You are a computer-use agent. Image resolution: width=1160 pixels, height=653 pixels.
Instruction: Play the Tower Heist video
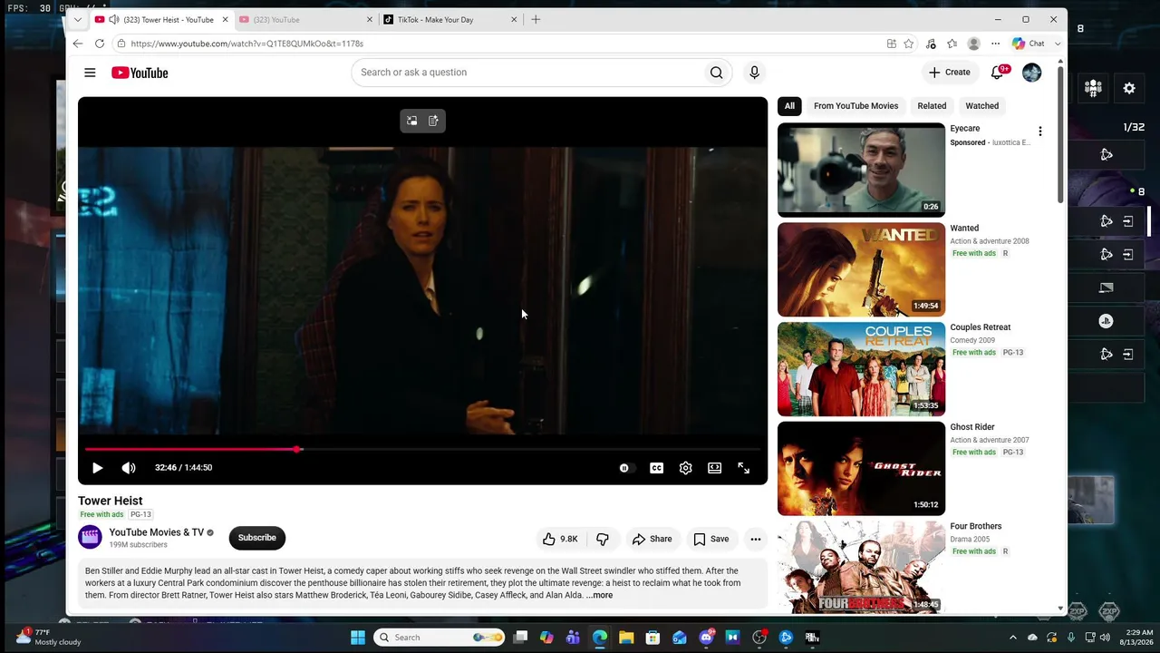(97, 468)
